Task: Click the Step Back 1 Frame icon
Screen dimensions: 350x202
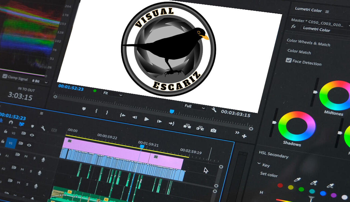Action: point(135,117)
